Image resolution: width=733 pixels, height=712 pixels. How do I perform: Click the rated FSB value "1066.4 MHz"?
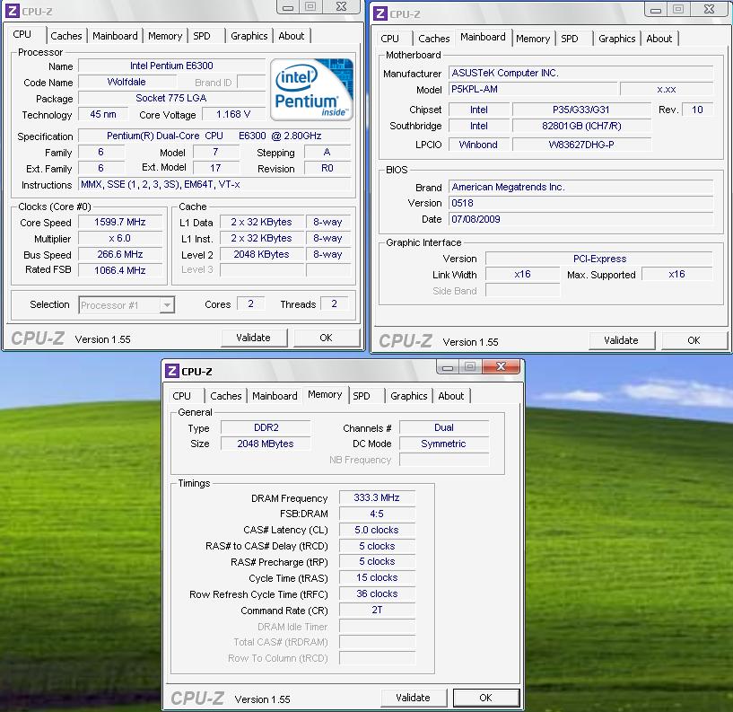click(120, 270)
